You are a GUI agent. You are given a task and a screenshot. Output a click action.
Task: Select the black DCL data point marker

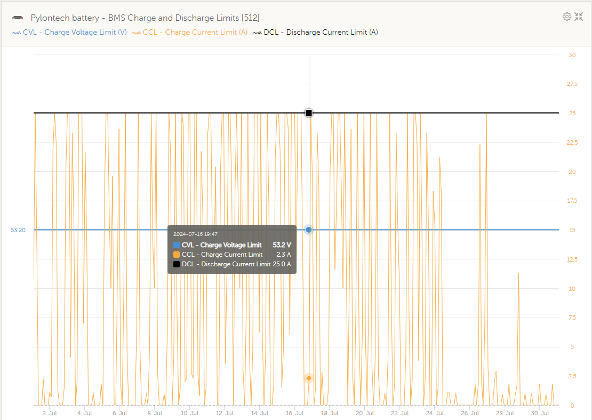click(x=309, y=113)
